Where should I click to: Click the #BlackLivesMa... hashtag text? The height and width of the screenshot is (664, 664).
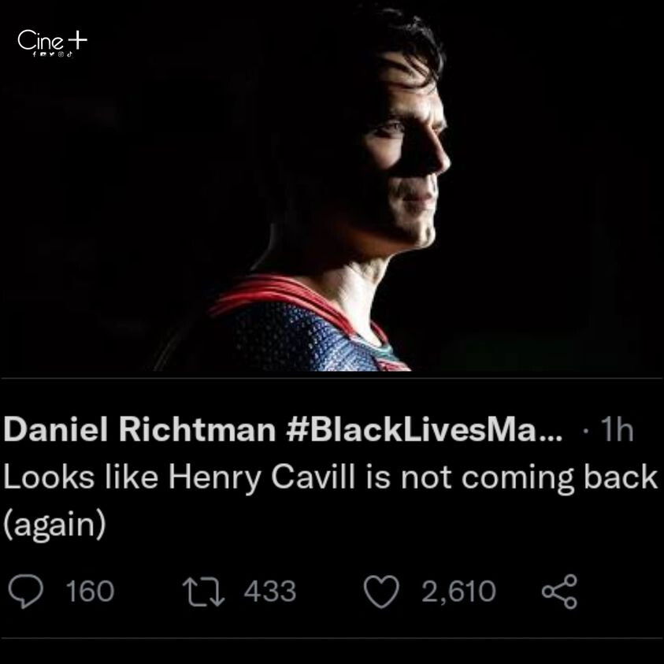[x=425, y=429]
